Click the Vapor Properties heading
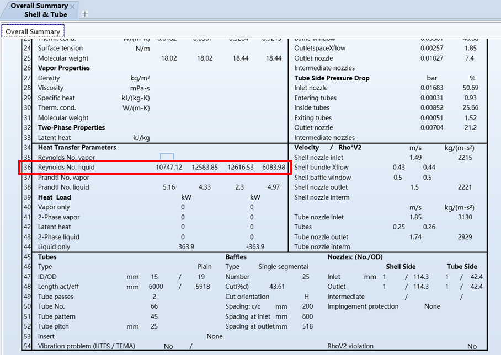The height and width of the screenshot is (355, 501). click(63, 68)
